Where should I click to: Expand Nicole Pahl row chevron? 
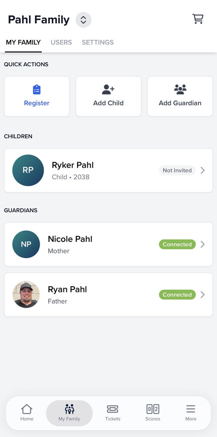click(203, 245)
